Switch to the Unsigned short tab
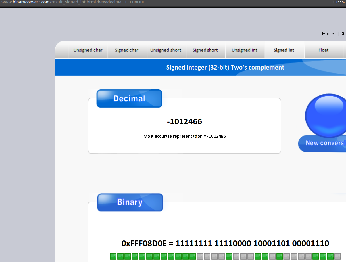This screenshot has width=346, height=262. click(166, 50)
